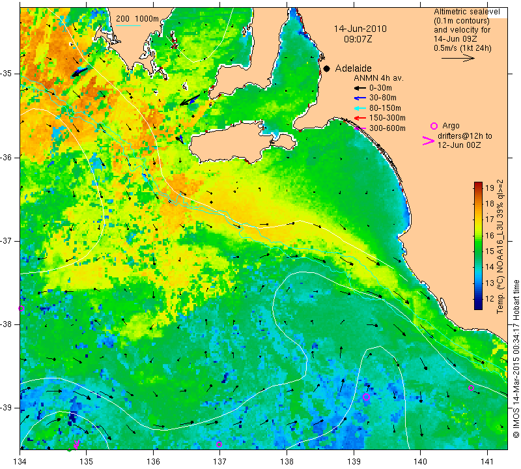Click the 0.5m/s velocity scale arrow

pos(458,58)
